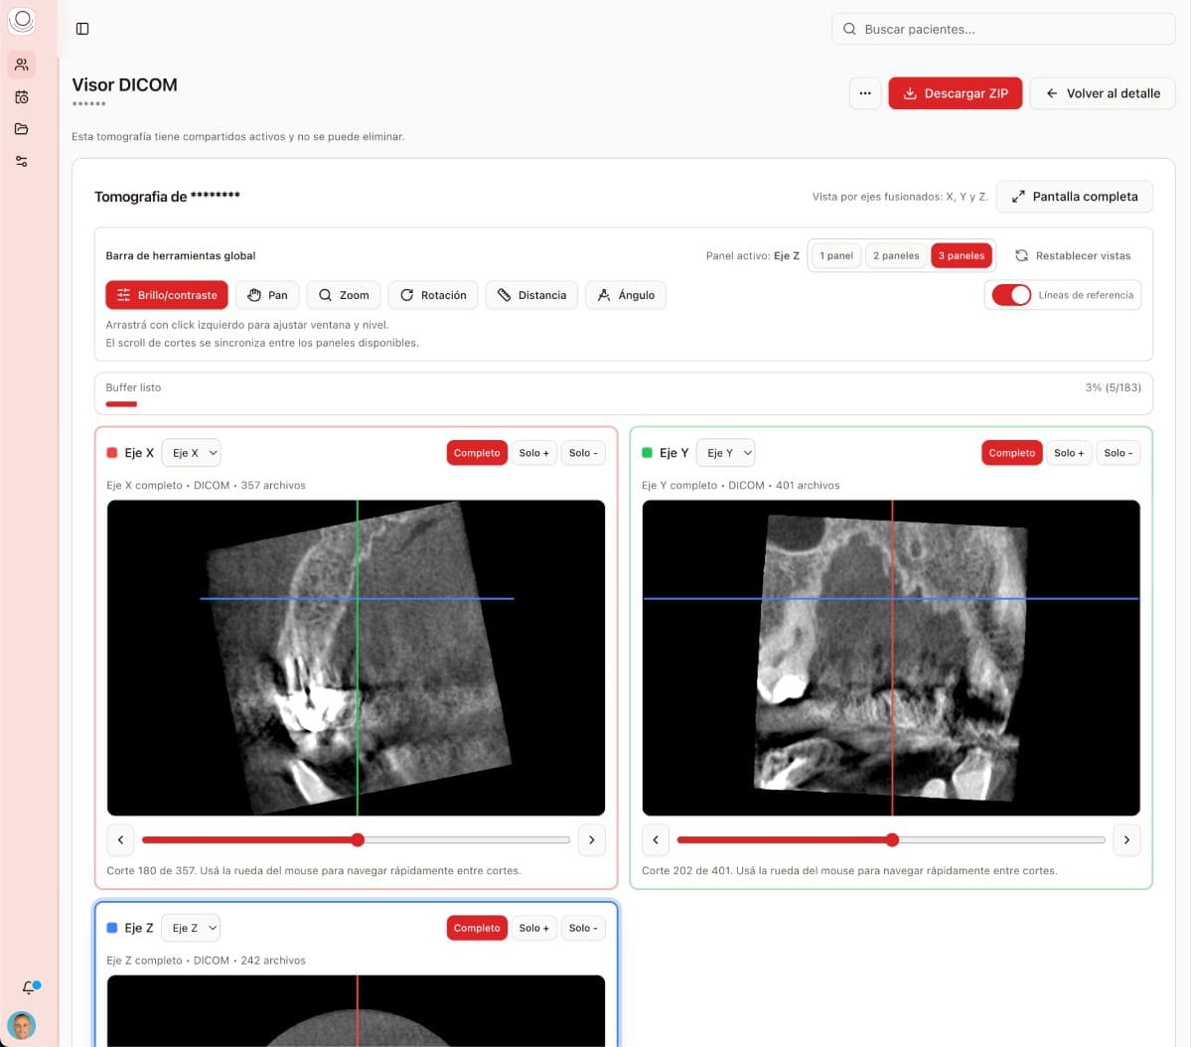1192x1047 pixels.
Task: Activate the Zoom tool
Action: (343, 294)
